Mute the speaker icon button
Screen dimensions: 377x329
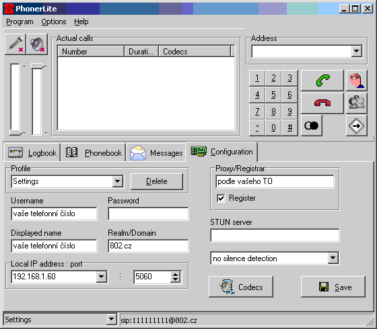coord(37,44)
